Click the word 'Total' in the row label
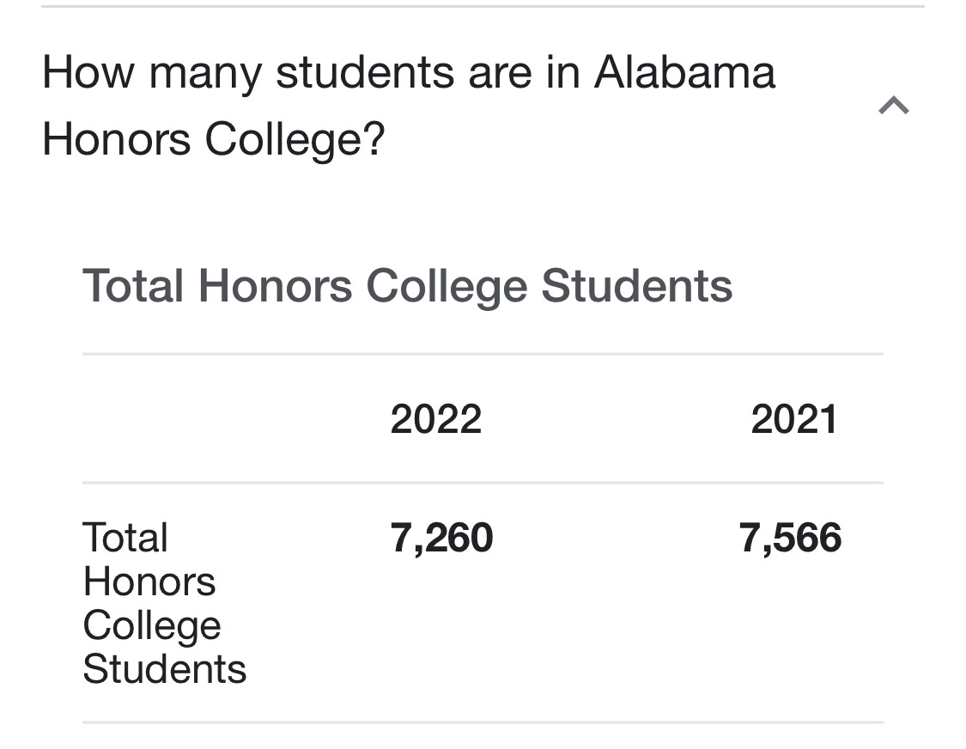 (x=125, y=538)
